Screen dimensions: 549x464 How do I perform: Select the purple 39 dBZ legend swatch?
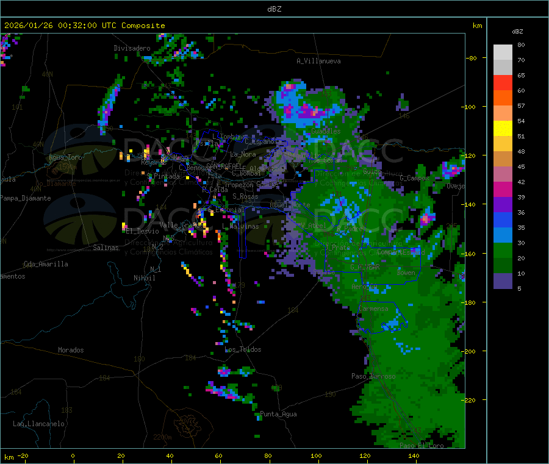[x=503, y=205]
